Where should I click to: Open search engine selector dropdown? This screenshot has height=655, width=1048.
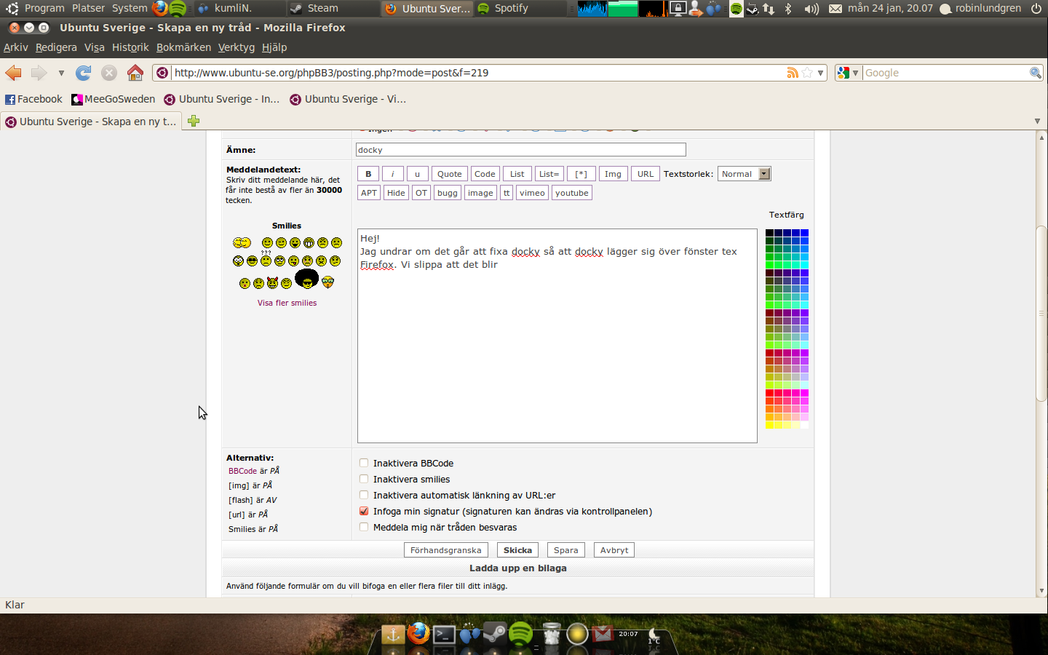[x=848, y=73]
